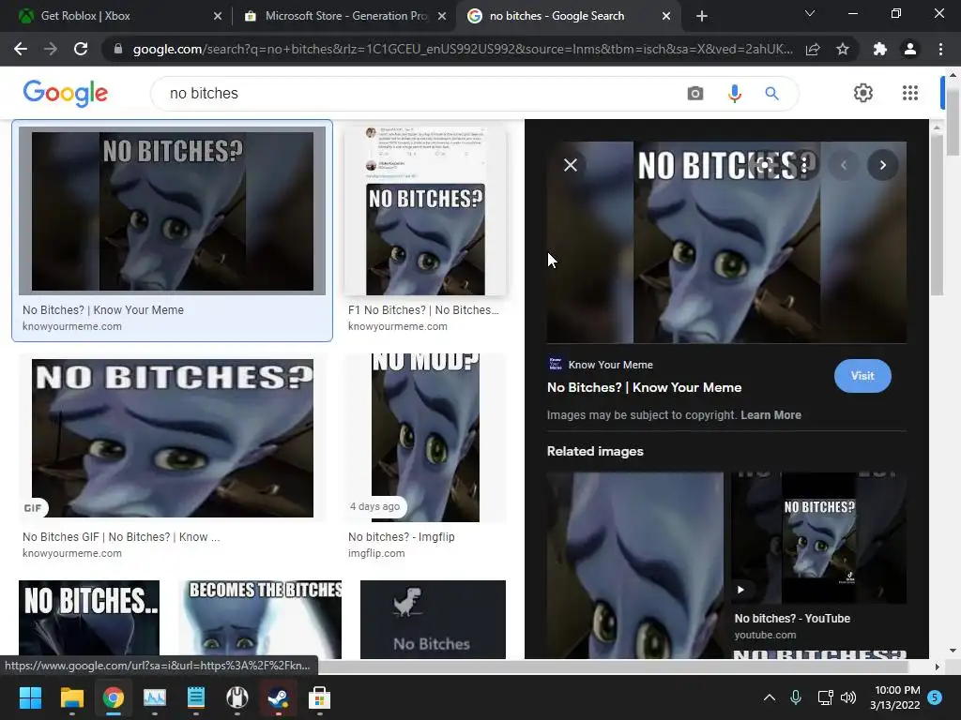Reload the current page
961x720 pixels.
(x=81, y=49)
